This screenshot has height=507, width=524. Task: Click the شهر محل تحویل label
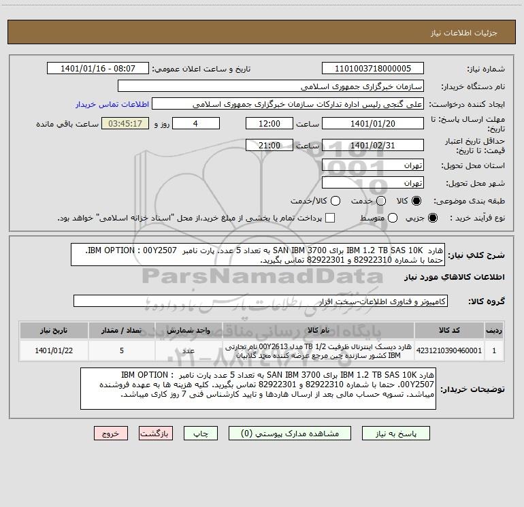click(x=476, y=183)
